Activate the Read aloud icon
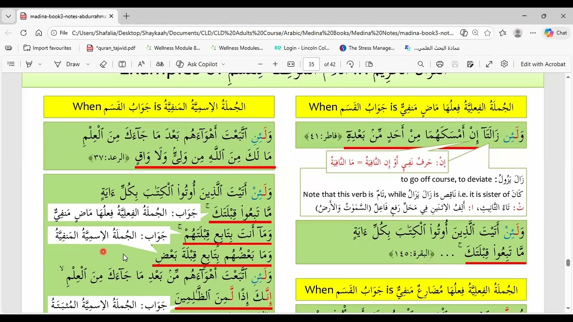Viewport: 573px width, 322px height. click(141, 64)
